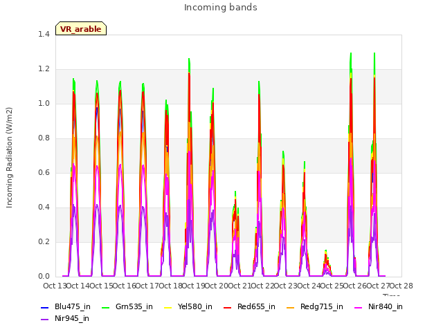This screenshot has height=332, width=443.
Task: Click the magenta Nir840_in legend color marker
Action: pos(358,307)
